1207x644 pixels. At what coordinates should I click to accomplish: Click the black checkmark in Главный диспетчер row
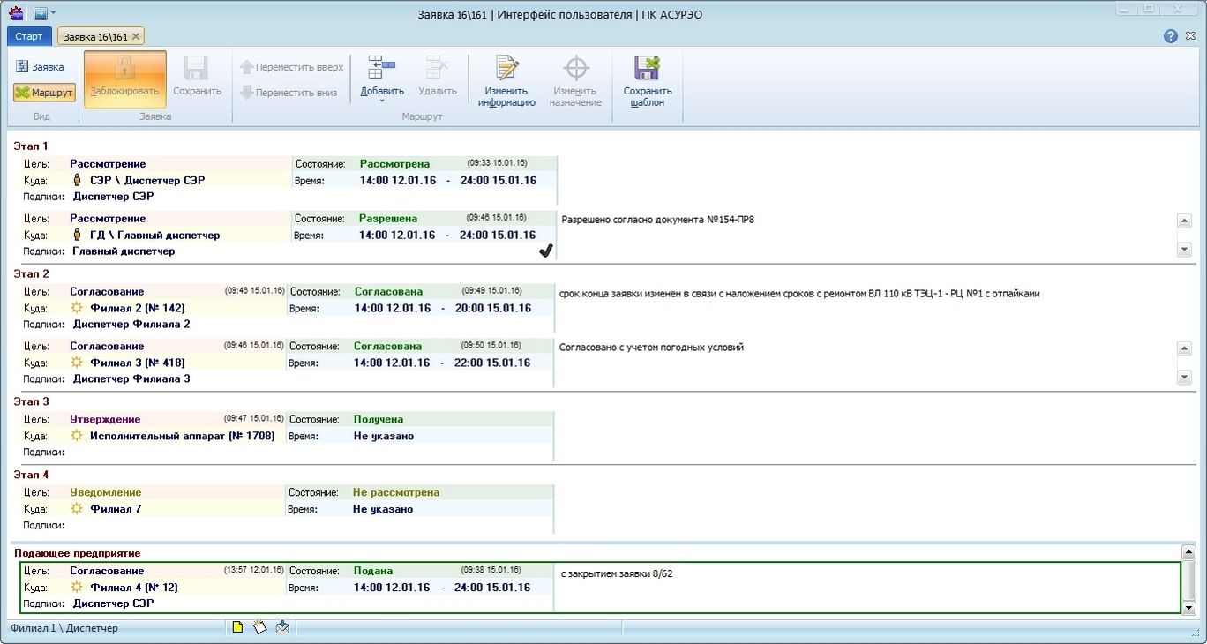pos(545,251)
